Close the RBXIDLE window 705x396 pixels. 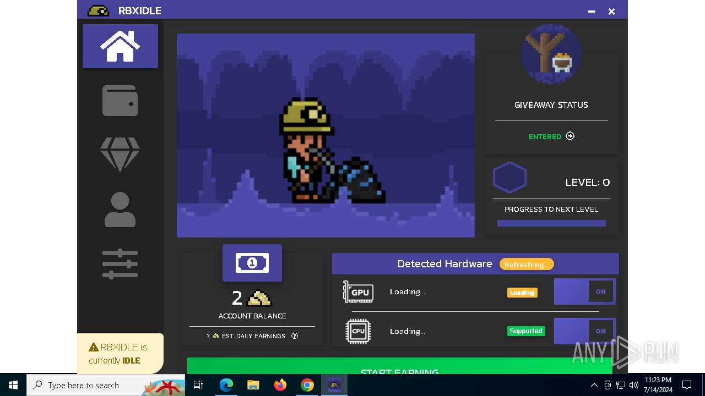(x=611, y=11)
